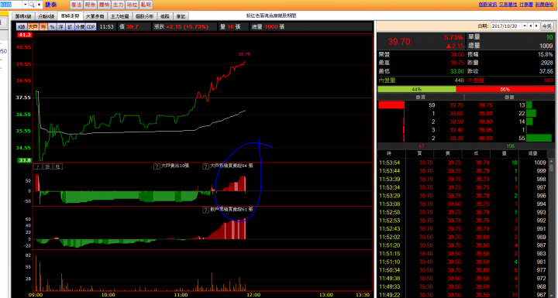Toggle the 均 average line button
The height and width of the screenshot is (298, 558).
pos(43,27)
